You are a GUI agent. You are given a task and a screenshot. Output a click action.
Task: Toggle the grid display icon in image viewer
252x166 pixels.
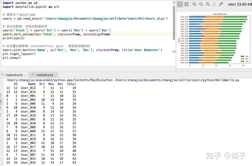pos(187,4)
